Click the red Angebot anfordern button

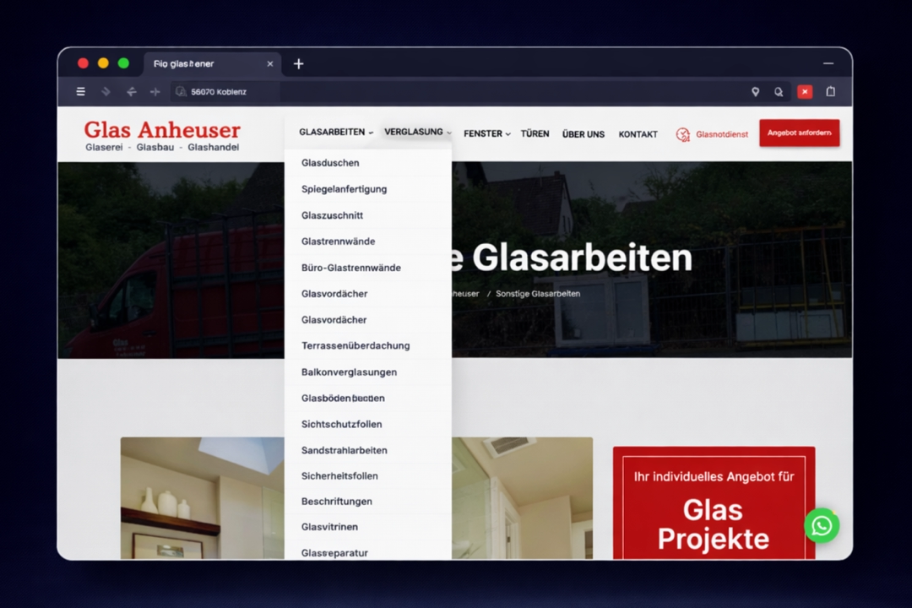(799, 133)
